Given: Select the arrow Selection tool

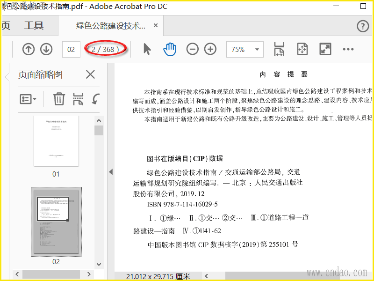Looking at the screenshot, I should (x=147, y=49).
